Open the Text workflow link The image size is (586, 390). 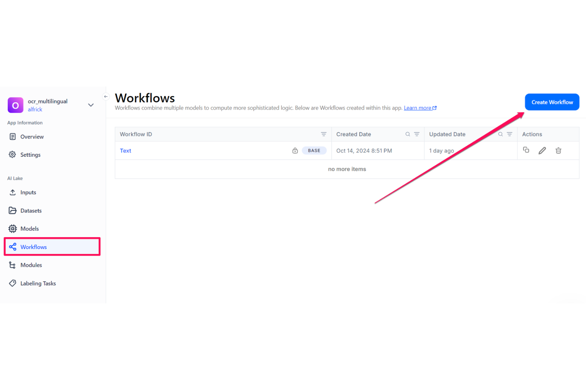[126, 151]
